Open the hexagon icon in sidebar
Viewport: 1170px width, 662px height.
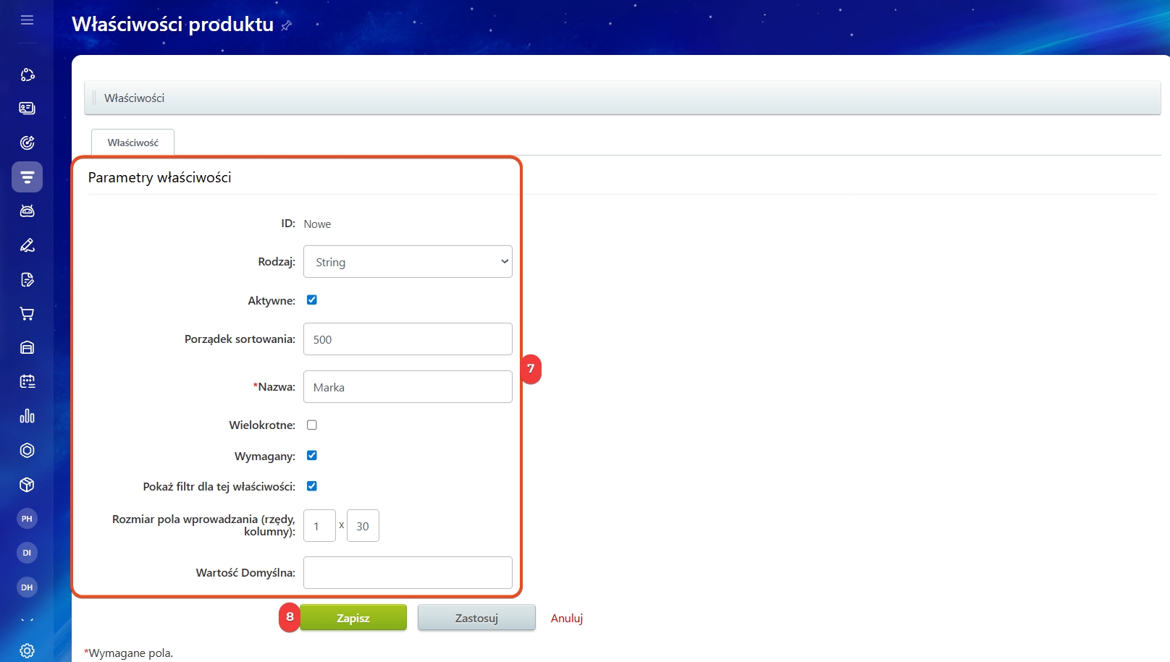click(27, 450)
